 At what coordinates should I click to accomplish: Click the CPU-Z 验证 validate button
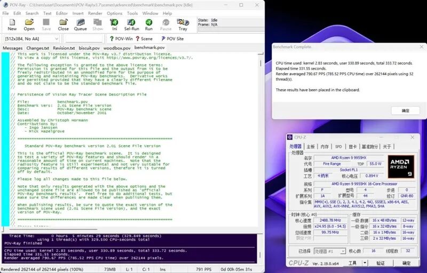click(x=381, y=263)
